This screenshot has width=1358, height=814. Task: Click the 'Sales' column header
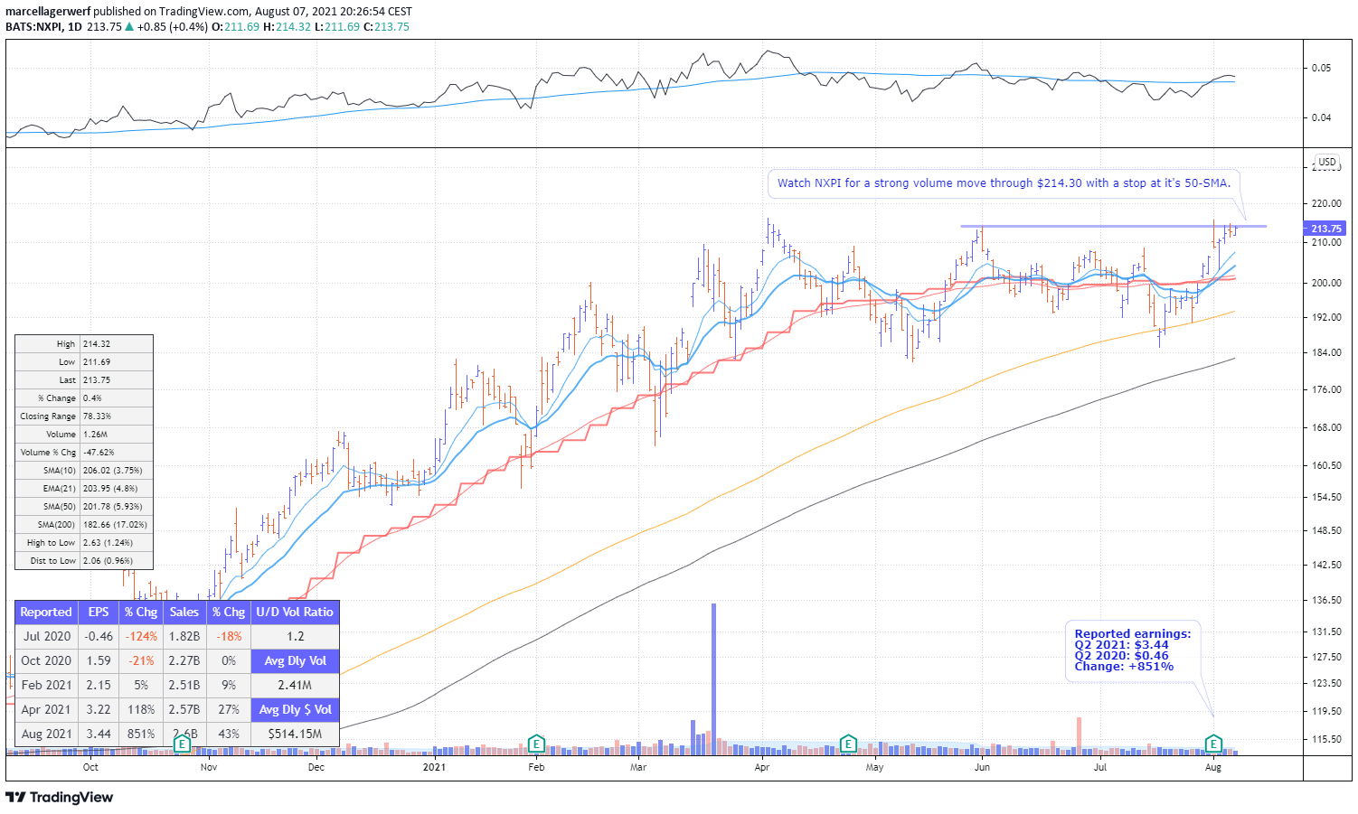[x=184, y=613]
